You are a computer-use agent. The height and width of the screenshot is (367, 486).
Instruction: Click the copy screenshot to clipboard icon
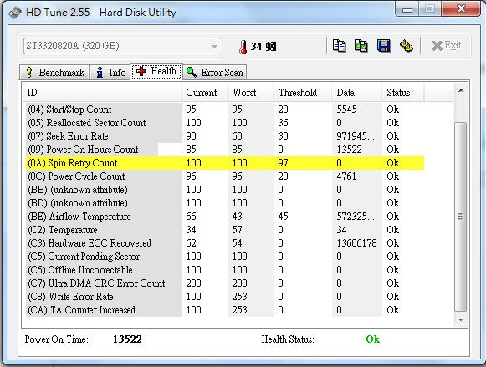pyautogui.click(x=361, y=46)
